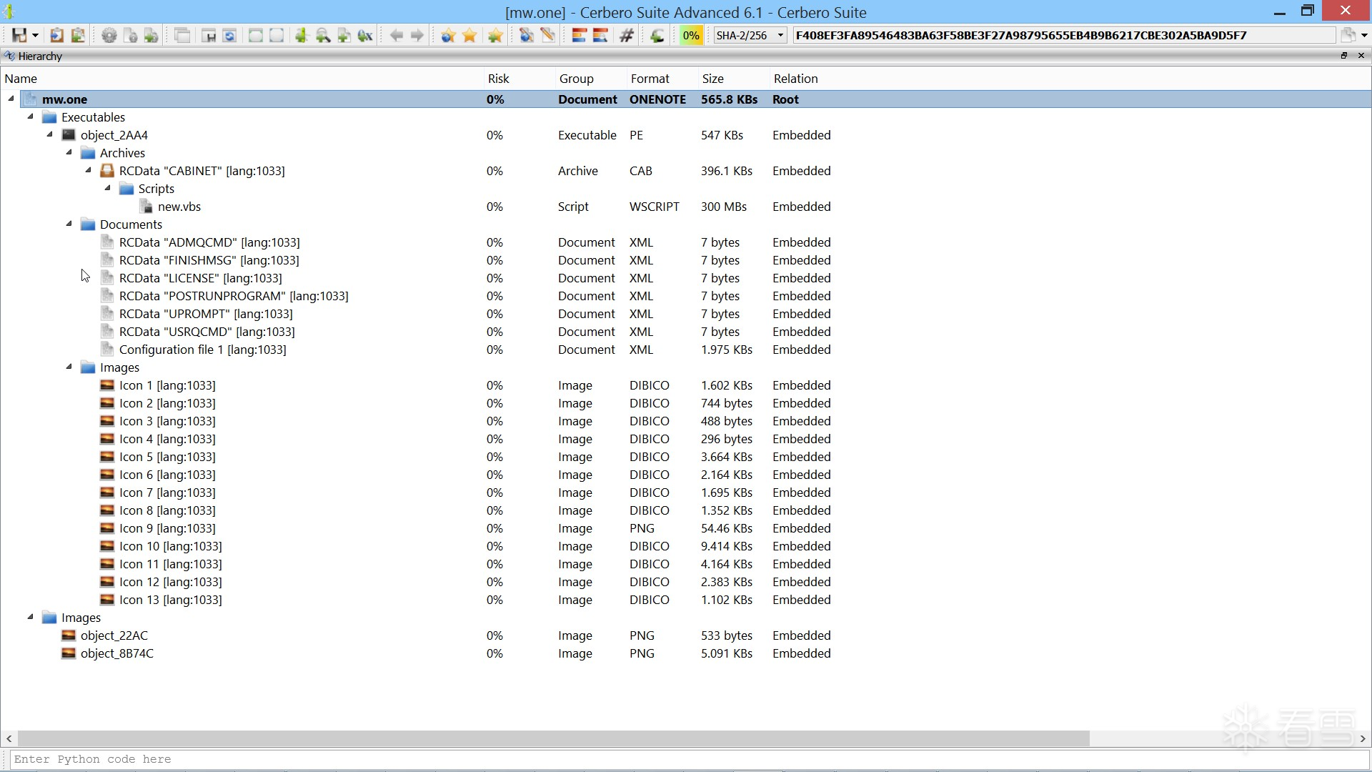Viewport: 1372px width, 772px height.
Task: Click the forward arrow navigation icon
Action: coord(417,35)
